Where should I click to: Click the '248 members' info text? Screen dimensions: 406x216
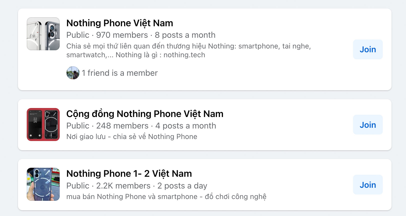coord(122,126)
